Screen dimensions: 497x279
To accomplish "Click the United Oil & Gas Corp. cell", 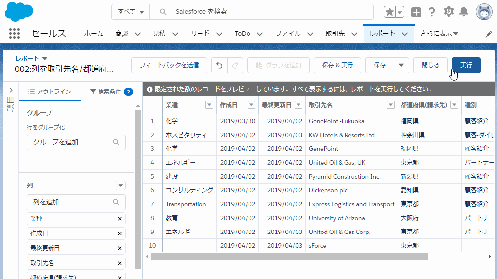I will coord(351,232).
